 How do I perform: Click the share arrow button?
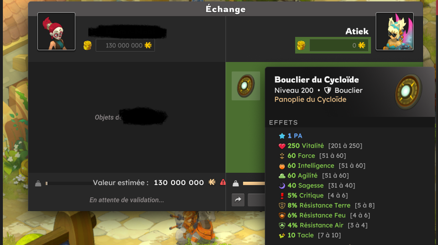tap(238, 200)
